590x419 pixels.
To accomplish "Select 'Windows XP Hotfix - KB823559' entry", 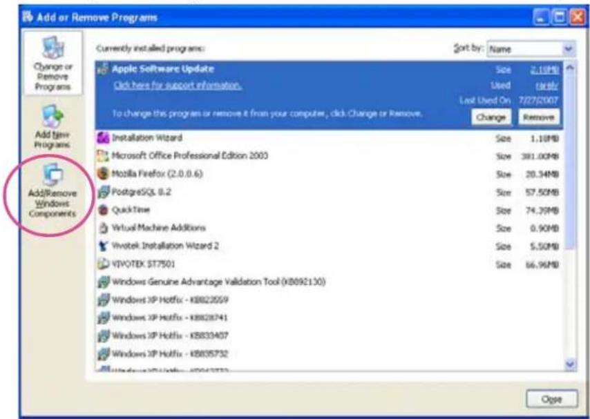I will (x=330, y=300).
